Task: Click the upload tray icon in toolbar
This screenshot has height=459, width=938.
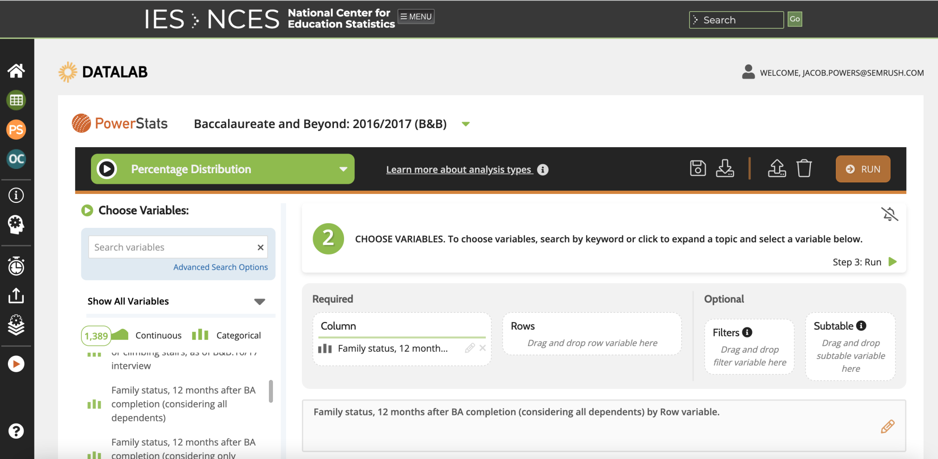Action: [777, 168]
